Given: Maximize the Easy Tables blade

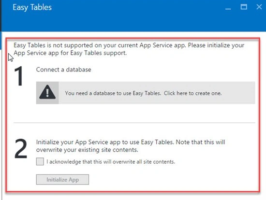Looking at the screenshot, I should pos(244,7).
